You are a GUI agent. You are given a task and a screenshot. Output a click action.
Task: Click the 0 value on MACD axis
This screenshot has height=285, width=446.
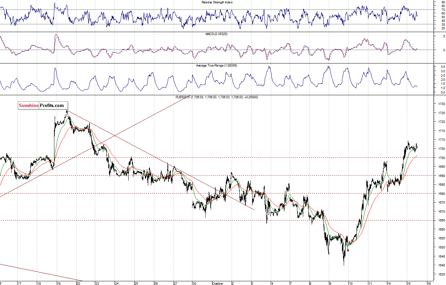444,50
